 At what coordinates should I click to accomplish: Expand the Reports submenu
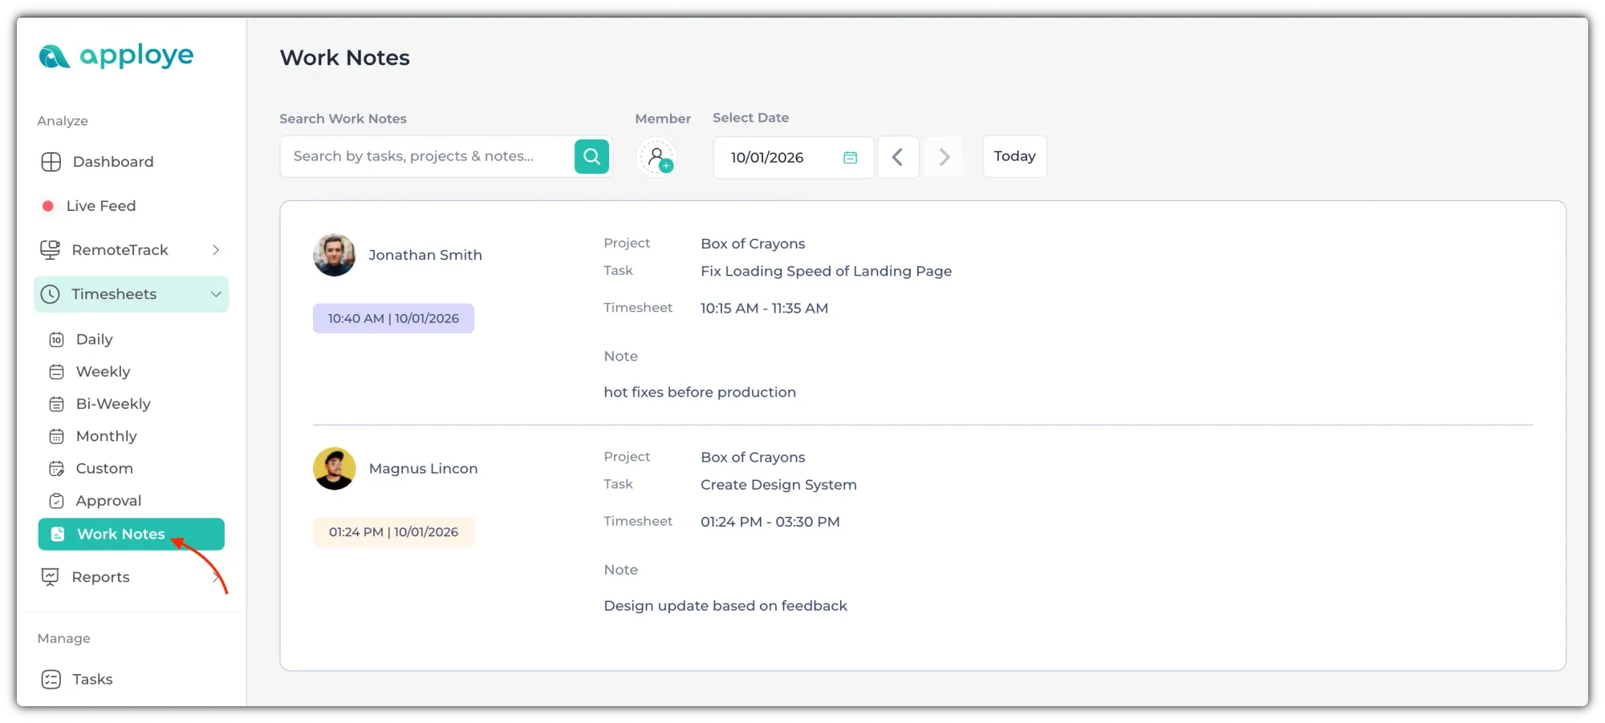pyautogui.click(x=215, y=577)
